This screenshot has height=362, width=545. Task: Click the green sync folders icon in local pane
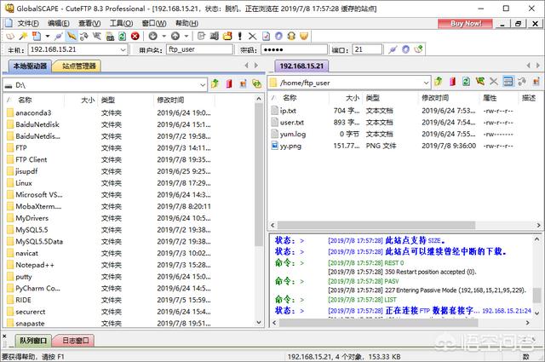pyautogui.click(x=257, y=83)
